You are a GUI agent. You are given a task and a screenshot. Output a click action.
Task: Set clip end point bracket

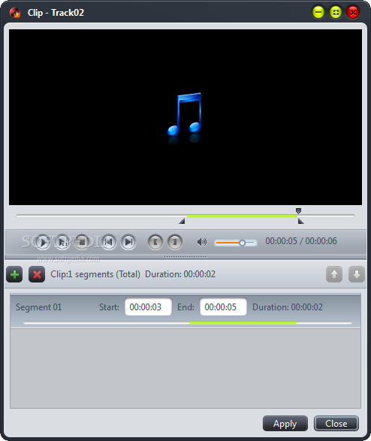175,242
